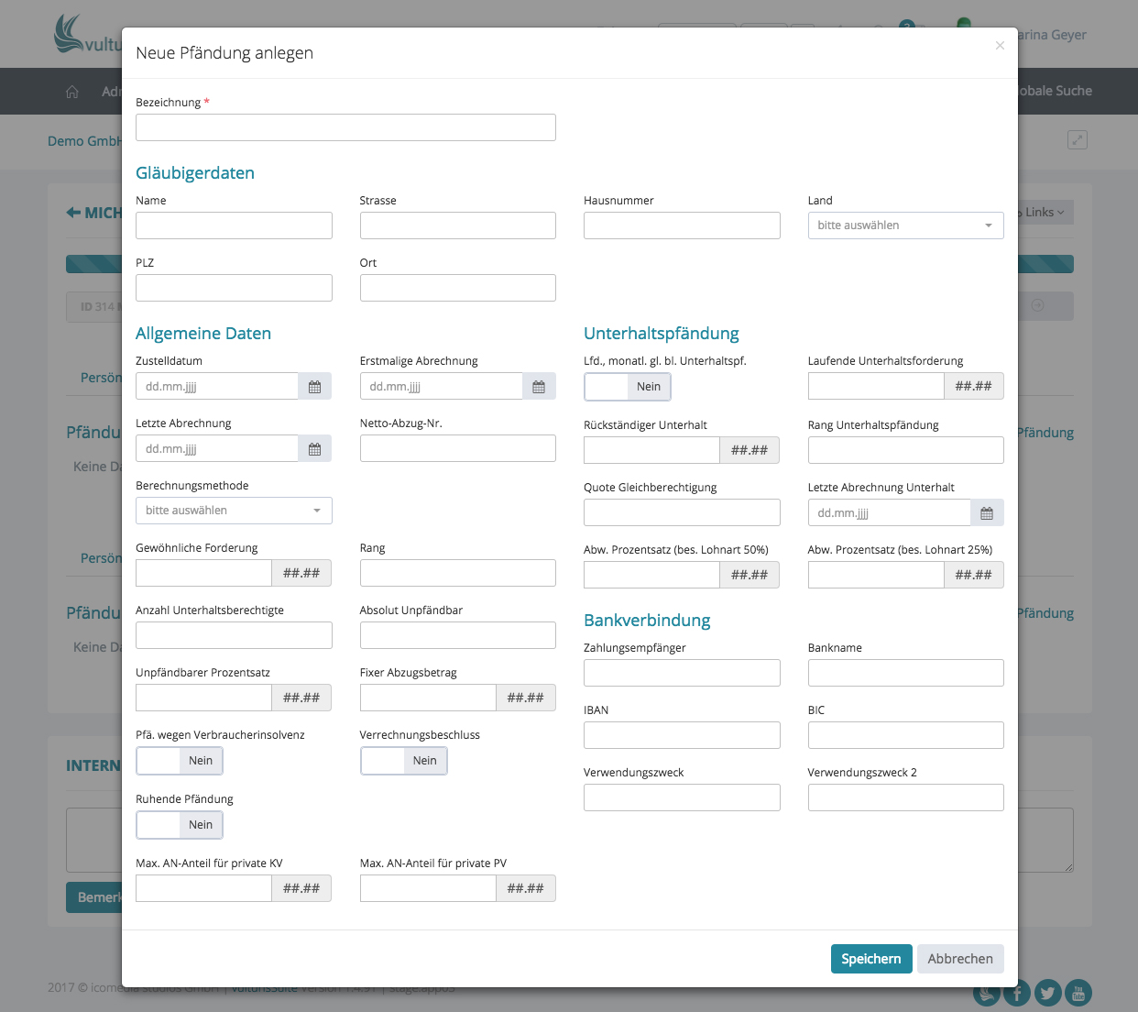This screenshot has width=1138, height=1012.
Task: Click the Twitter icon in footer
Action: [1047, 993]
